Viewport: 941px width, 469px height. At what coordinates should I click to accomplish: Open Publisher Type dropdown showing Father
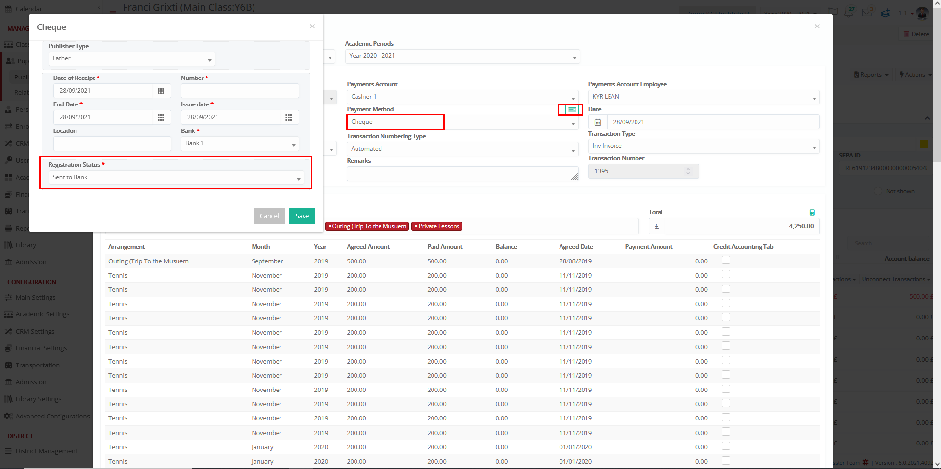click(x=131, y=59)
